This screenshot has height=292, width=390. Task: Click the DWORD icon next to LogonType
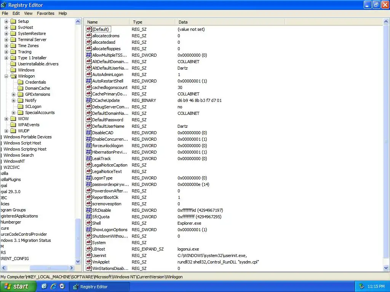click(88, 178)
